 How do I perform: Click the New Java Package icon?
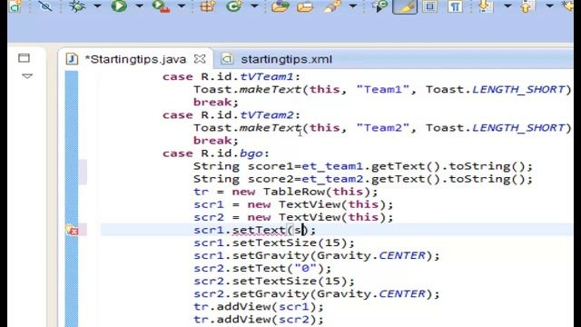(x=207, y=6)
